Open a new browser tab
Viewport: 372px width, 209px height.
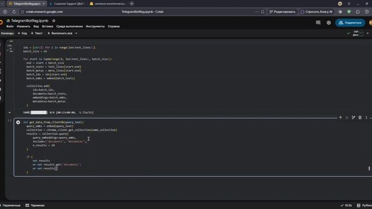point(132,3)
